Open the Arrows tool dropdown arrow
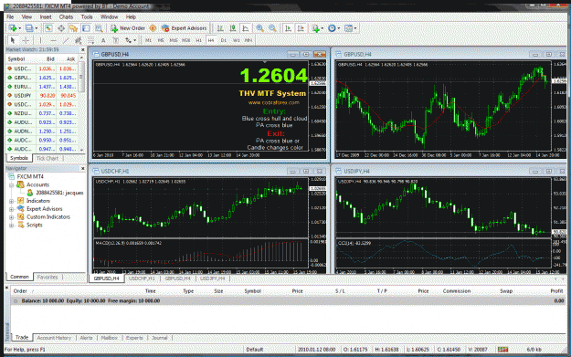 pos(134,40)
